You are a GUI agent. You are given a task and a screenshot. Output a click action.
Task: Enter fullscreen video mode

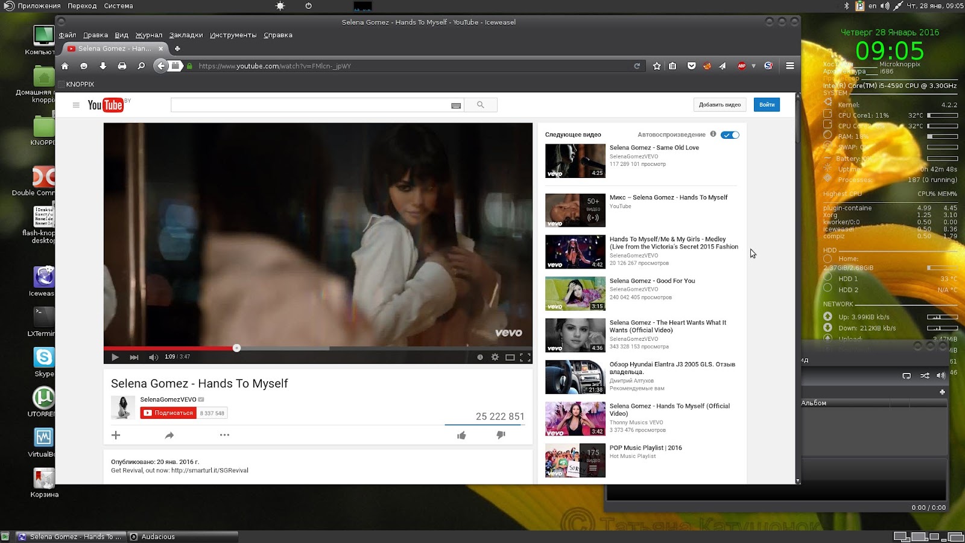coord(525,357)
